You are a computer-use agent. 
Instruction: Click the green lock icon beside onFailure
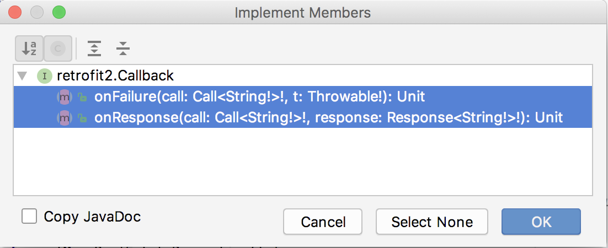click(82, 98)
